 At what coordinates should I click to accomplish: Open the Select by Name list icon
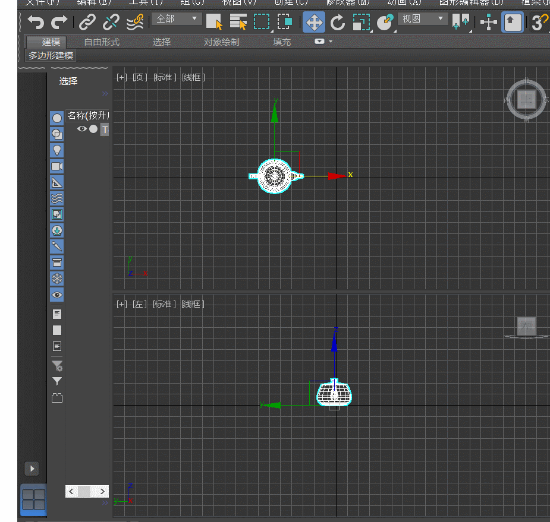[238, 22]
